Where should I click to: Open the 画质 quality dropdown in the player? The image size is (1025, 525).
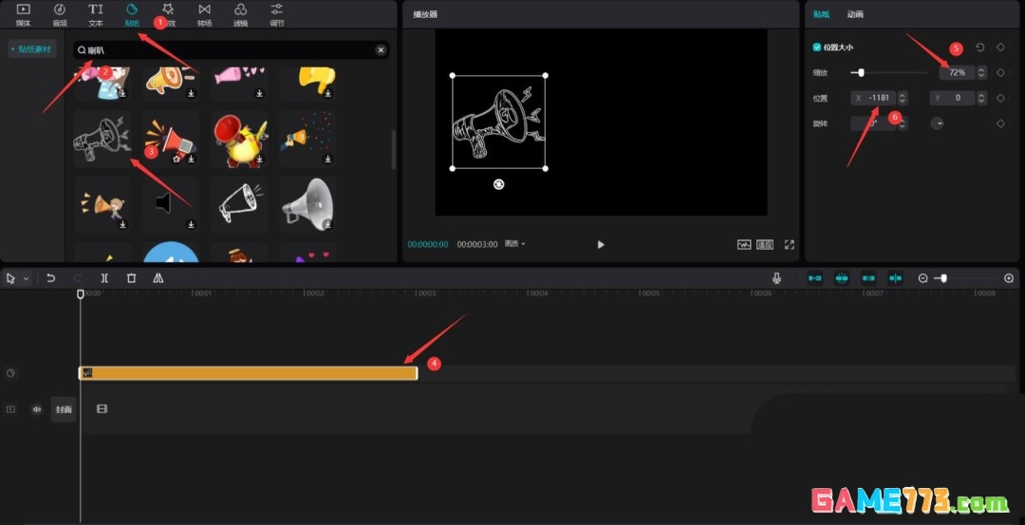(x=515, y=244)
